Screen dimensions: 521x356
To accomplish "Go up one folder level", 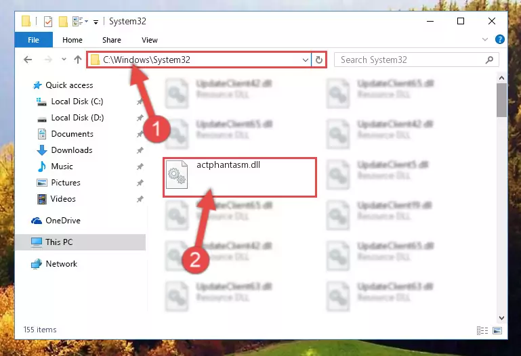I will pyautogui.click(x=78, y=60).
